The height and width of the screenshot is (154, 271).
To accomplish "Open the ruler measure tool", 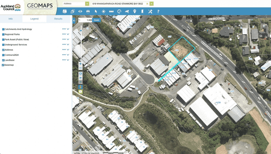I will [111, 11].
